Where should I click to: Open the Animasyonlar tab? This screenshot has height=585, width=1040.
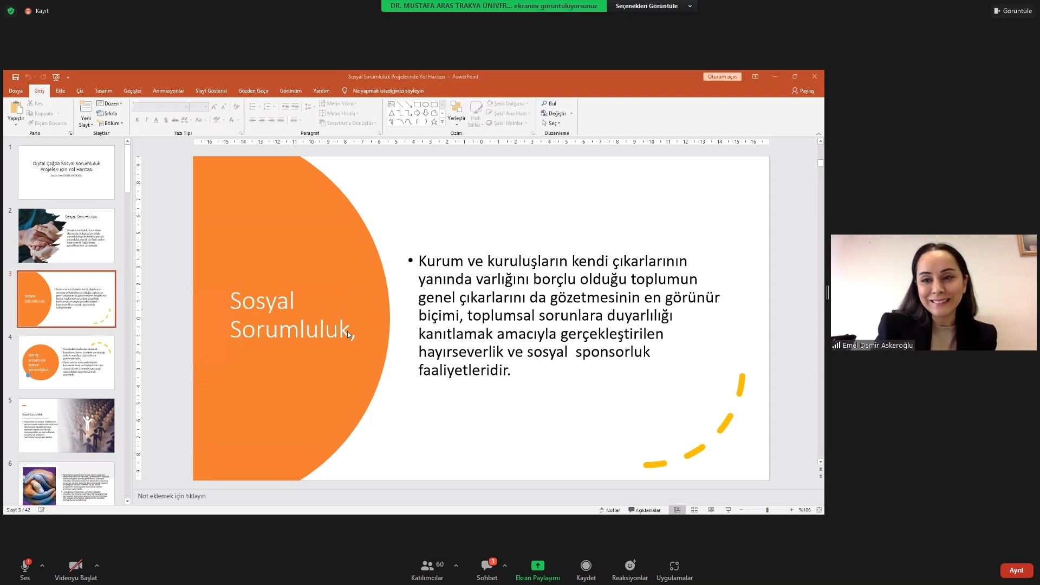(x=168, y=91)
